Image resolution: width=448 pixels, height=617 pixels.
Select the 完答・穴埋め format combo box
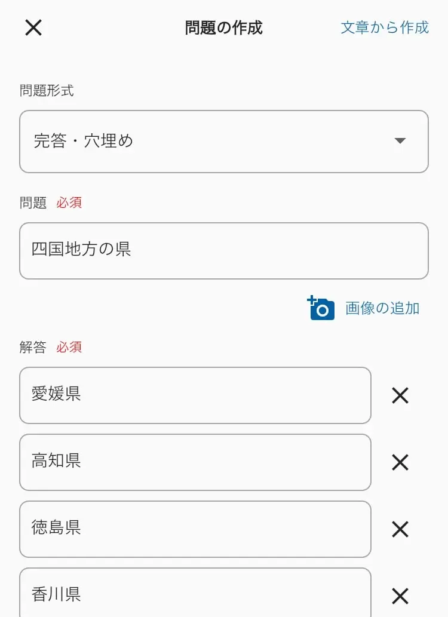[x=223, y=142]
